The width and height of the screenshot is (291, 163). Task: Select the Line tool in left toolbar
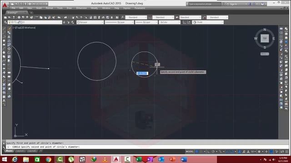4,29
